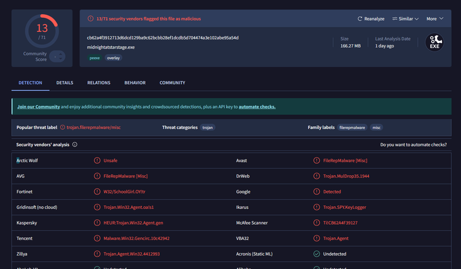This screenshot has width=461, height=269.
Task: Click the Arctic Wolf vendor name
Action: coord(27,161)
